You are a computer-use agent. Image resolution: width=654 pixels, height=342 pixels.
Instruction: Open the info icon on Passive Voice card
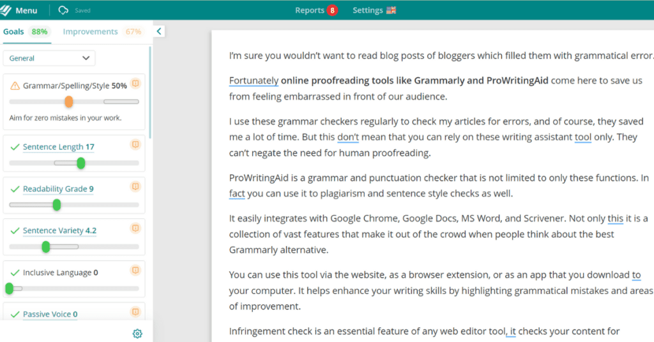[135, 311]
